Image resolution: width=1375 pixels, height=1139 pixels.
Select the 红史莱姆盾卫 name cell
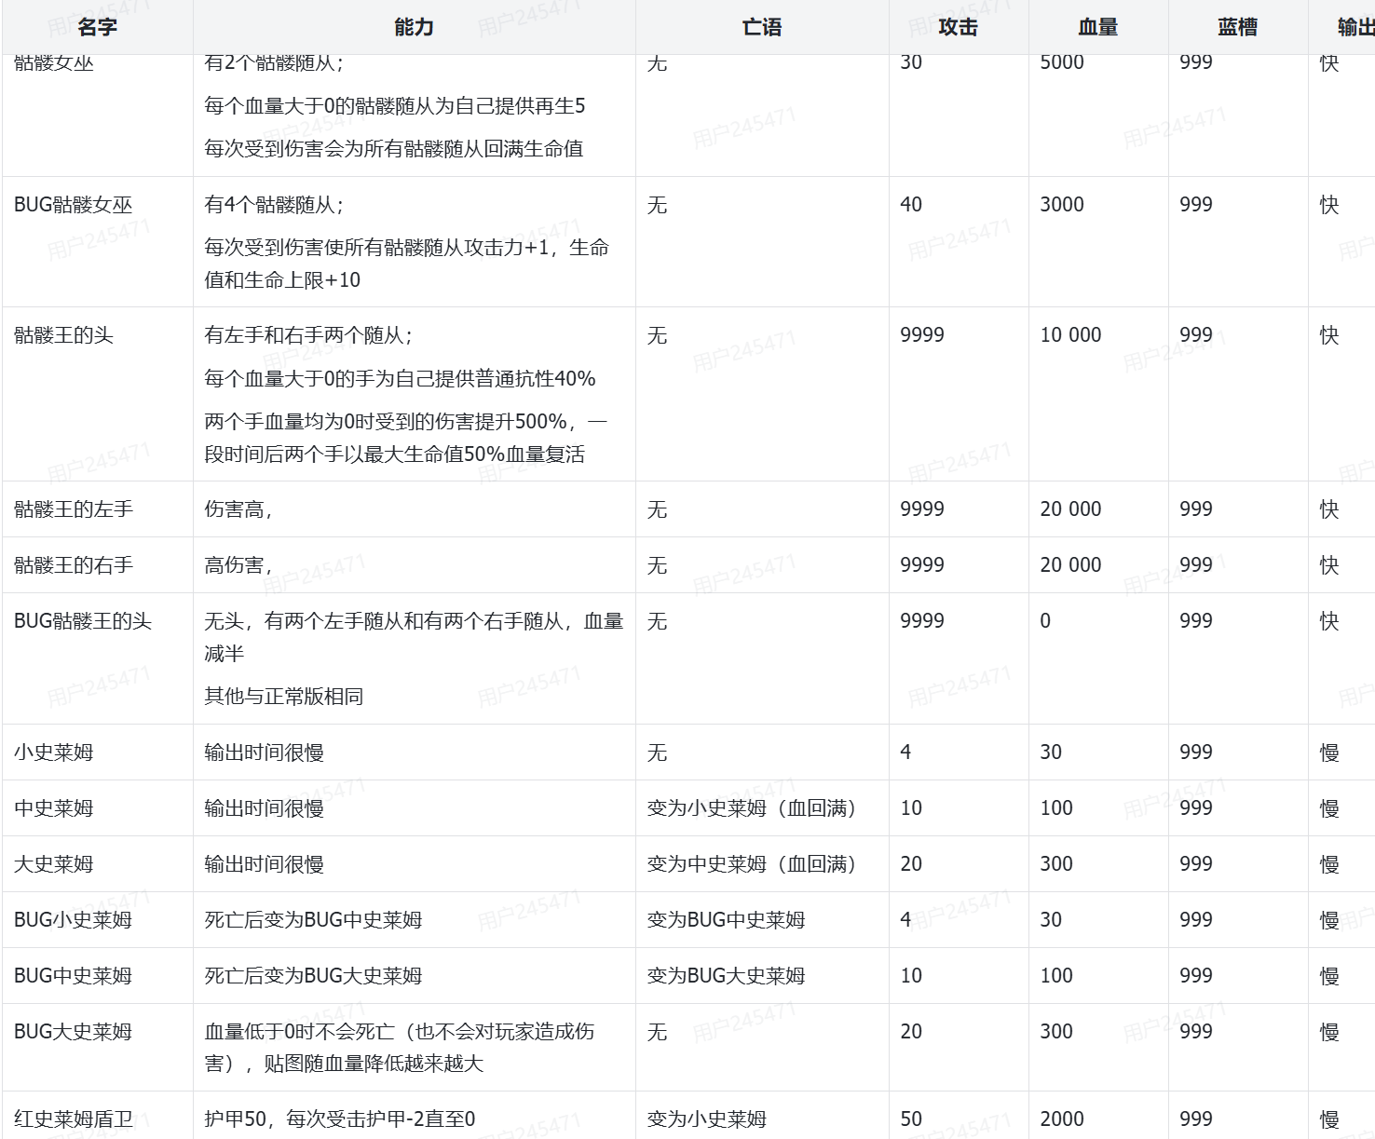click(74, 1119)
